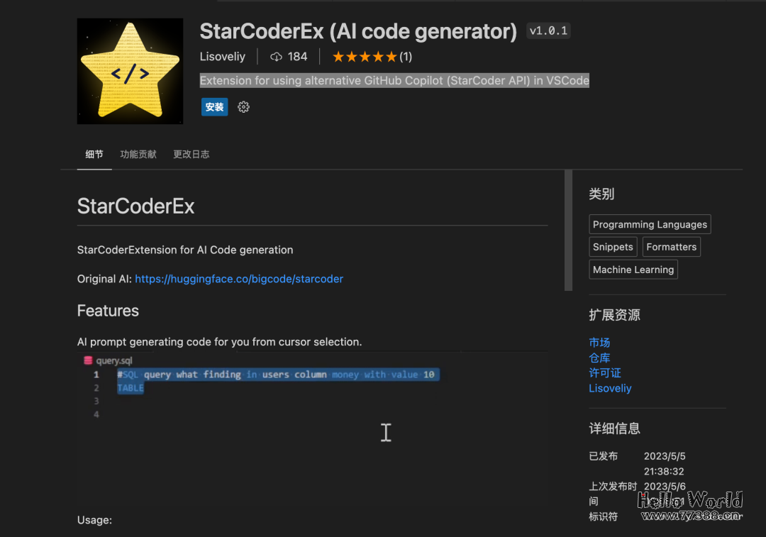The width and height of the screenshot is (766, 537).
Task: Click the query.sql database file icon
Action: 88,360
